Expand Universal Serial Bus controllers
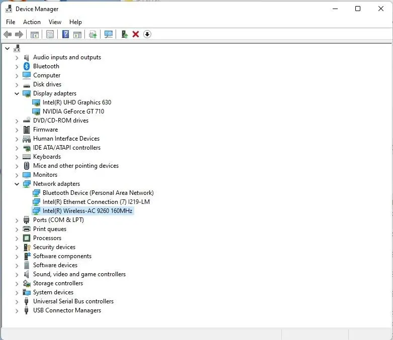This screenshot has width=393, height=340. [x=17, y=302]
